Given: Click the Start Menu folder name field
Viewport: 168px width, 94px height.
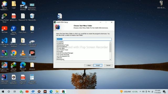Looking at the screenshot, I should point(84,39).
